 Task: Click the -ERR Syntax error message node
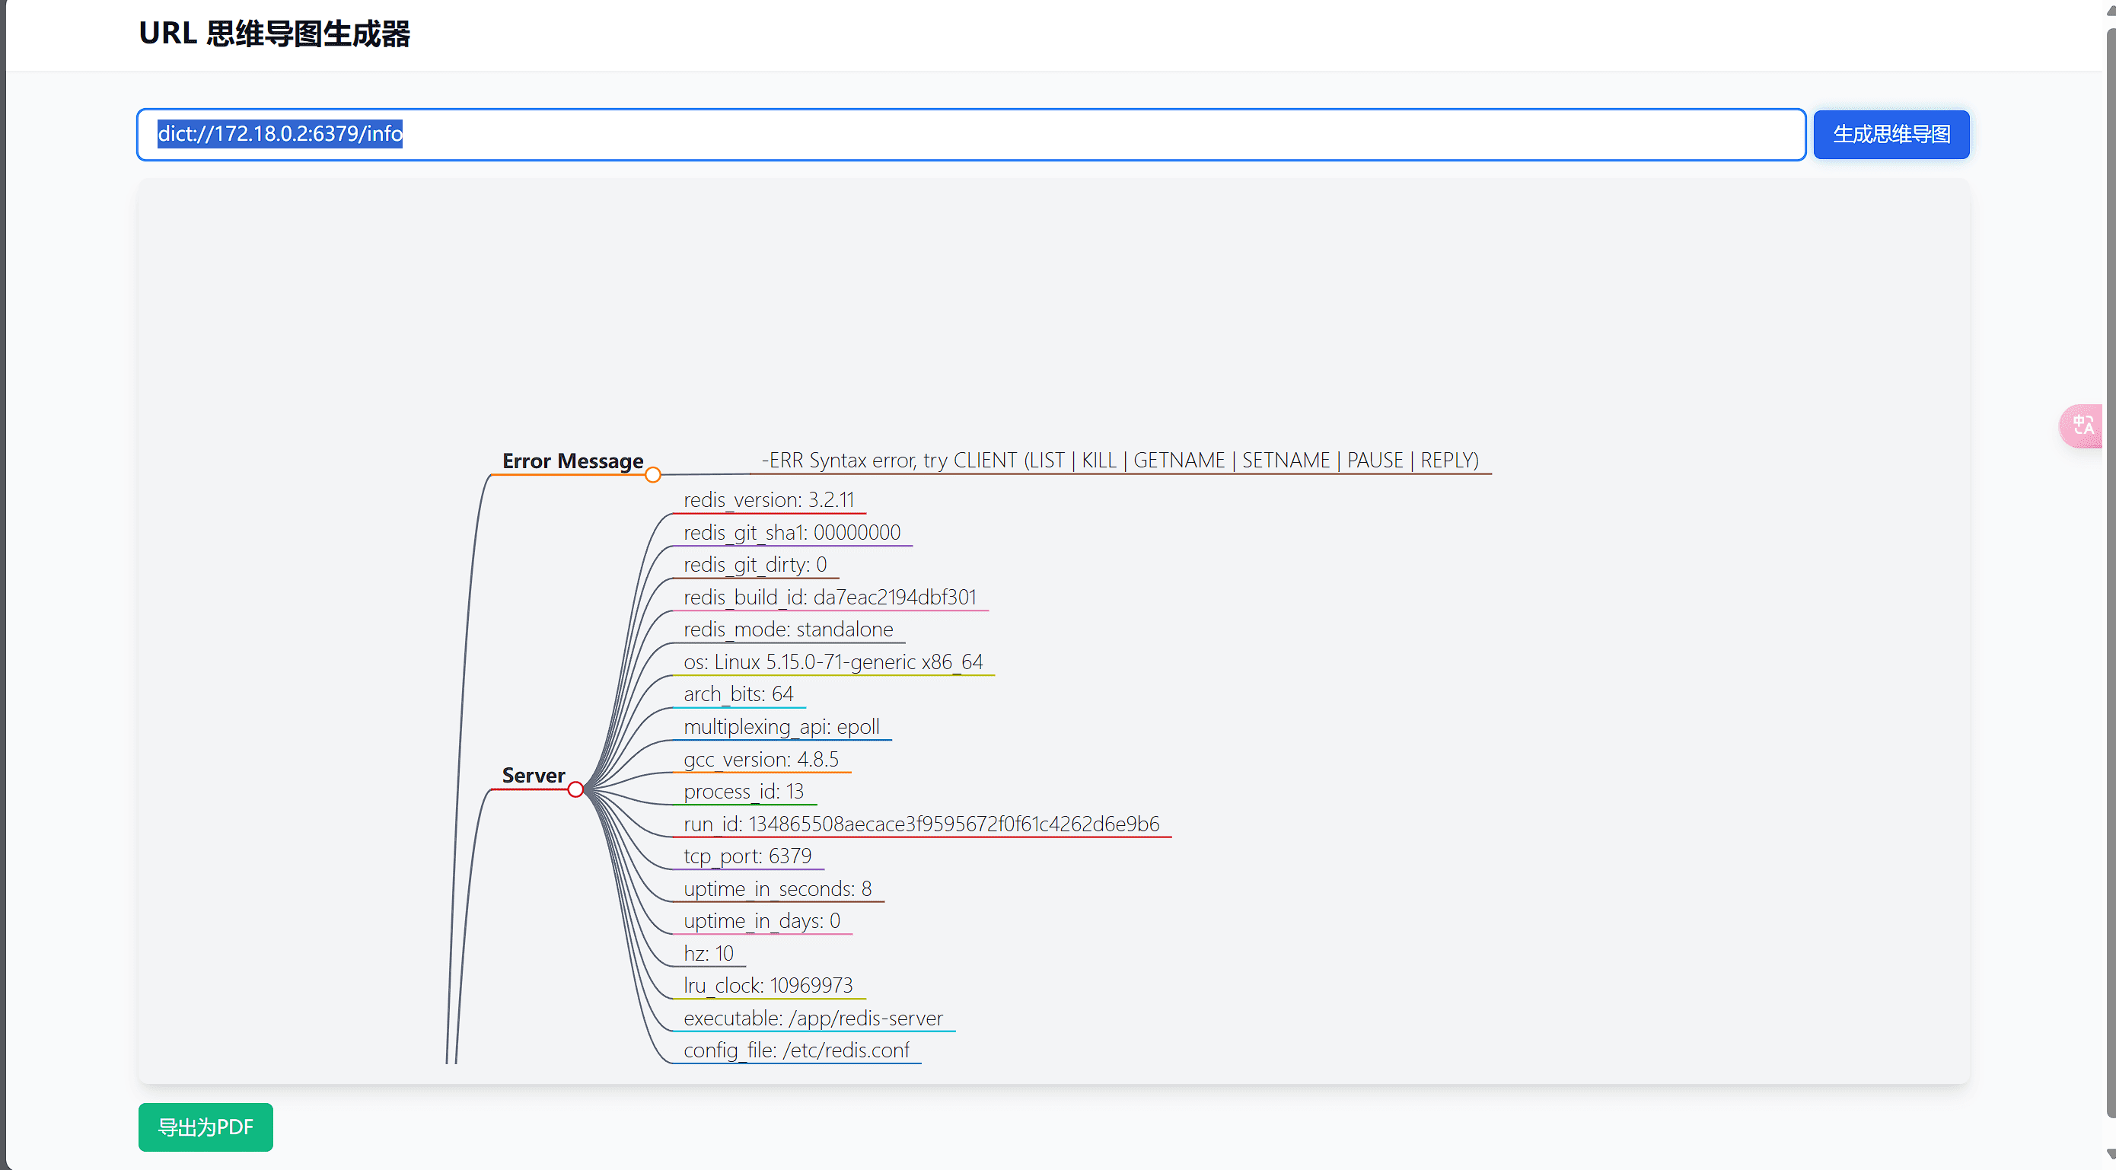pyautogui.click(x=1120, y=460)
